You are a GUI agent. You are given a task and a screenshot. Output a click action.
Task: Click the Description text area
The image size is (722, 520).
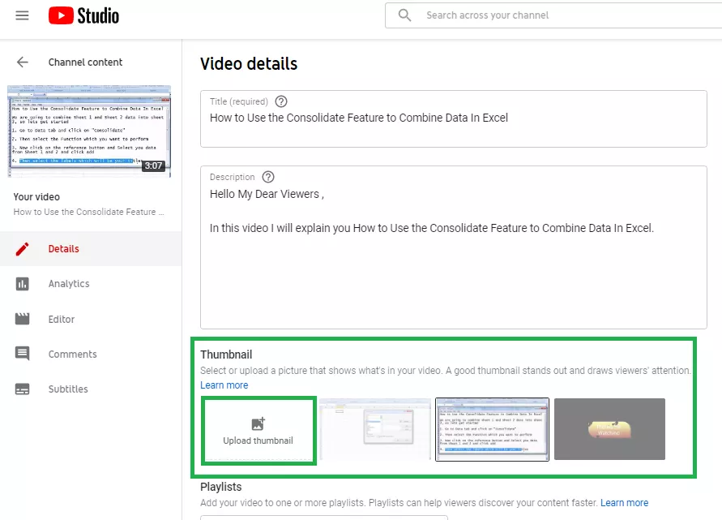(454, 247)
